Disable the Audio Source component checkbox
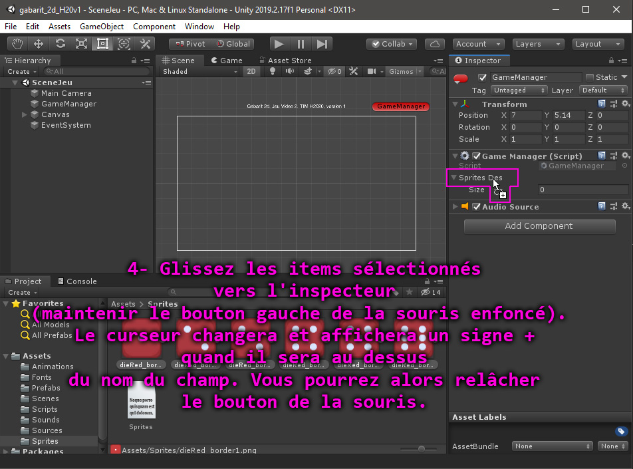The image size is (633, 469). coord(476,207)
